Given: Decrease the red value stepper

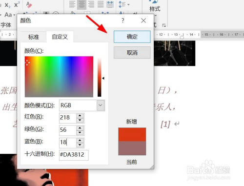Looking at the screenshot, I should click(80, 120).
